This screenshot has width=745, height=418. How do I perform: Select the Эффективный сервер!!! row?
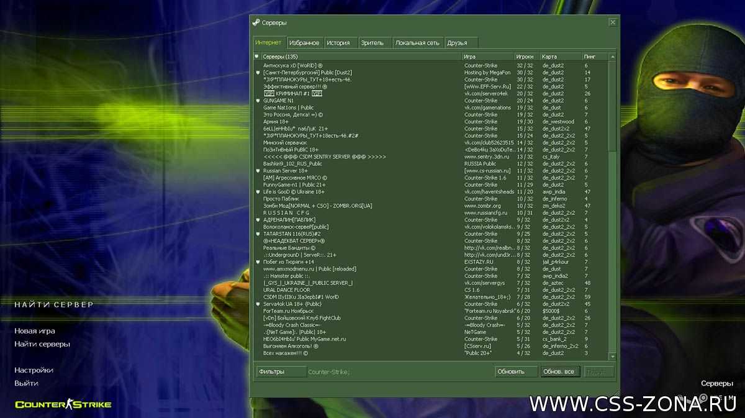click(x=431, y=86)
